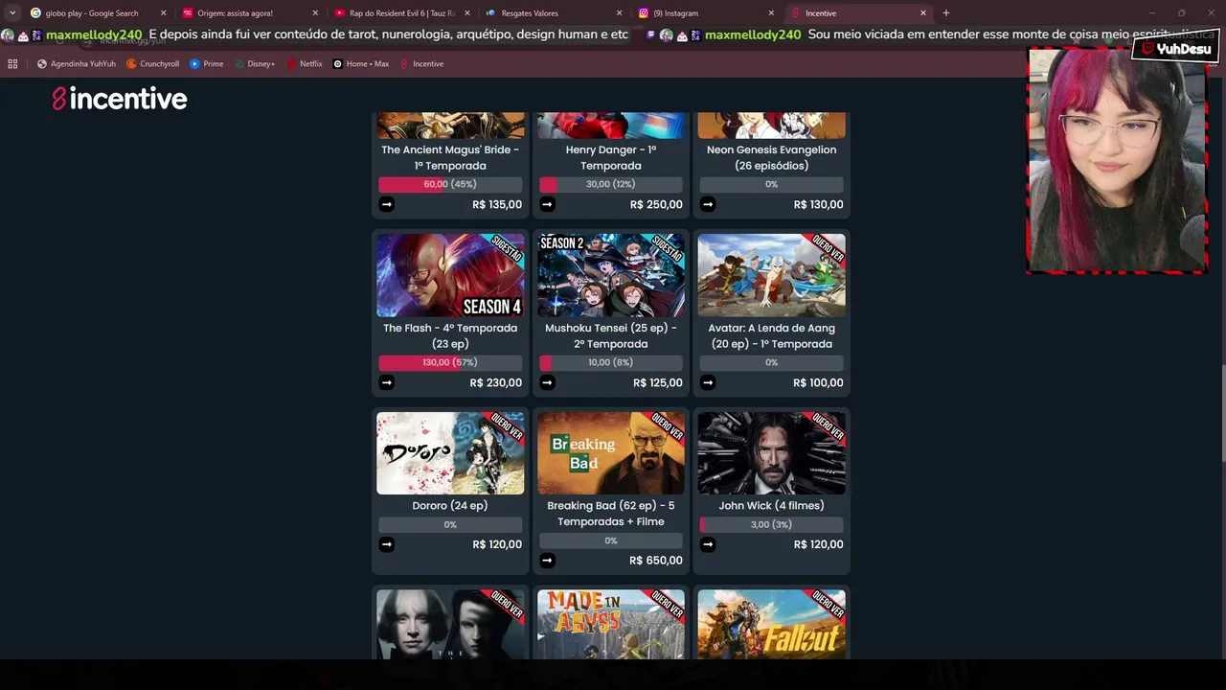Expand the tab search dropdown

[x=12, y=13]
